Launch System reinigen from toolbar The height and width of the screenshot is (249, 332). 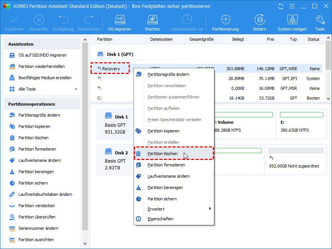pyautogui.click(x=292, y=23)
